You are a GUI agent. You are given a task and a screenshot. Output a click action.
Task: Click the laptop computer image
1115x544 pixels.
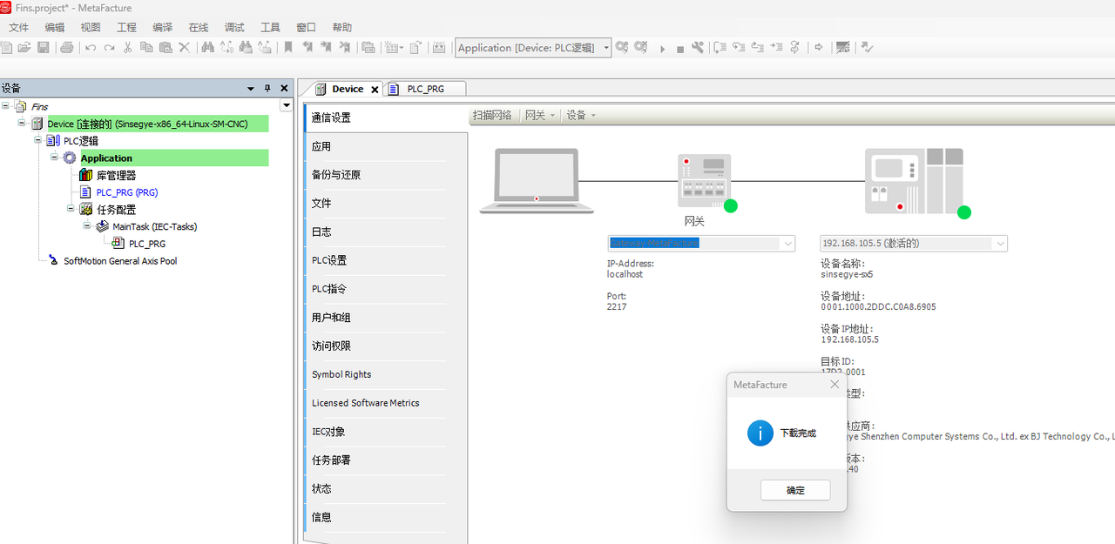click(x=537, y=181)
